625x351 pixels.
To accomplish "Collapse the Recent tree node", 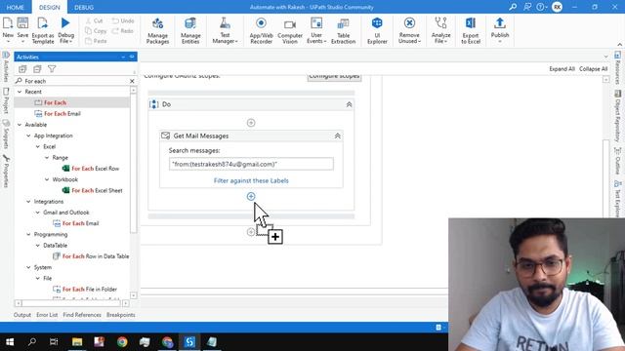I will pyautogui.click(x=20, y=92).
